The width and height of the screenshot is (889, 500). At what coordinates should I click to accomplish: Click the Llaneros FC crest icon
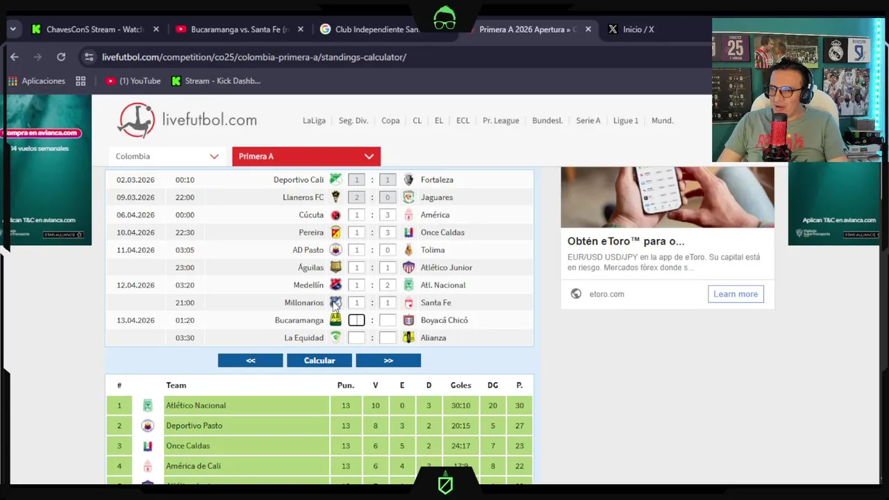(x=335, y=197)
